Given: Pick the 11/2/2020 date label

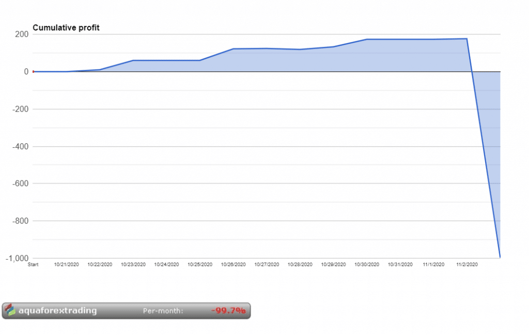Looking at the screenshot, I should (467, 264).
